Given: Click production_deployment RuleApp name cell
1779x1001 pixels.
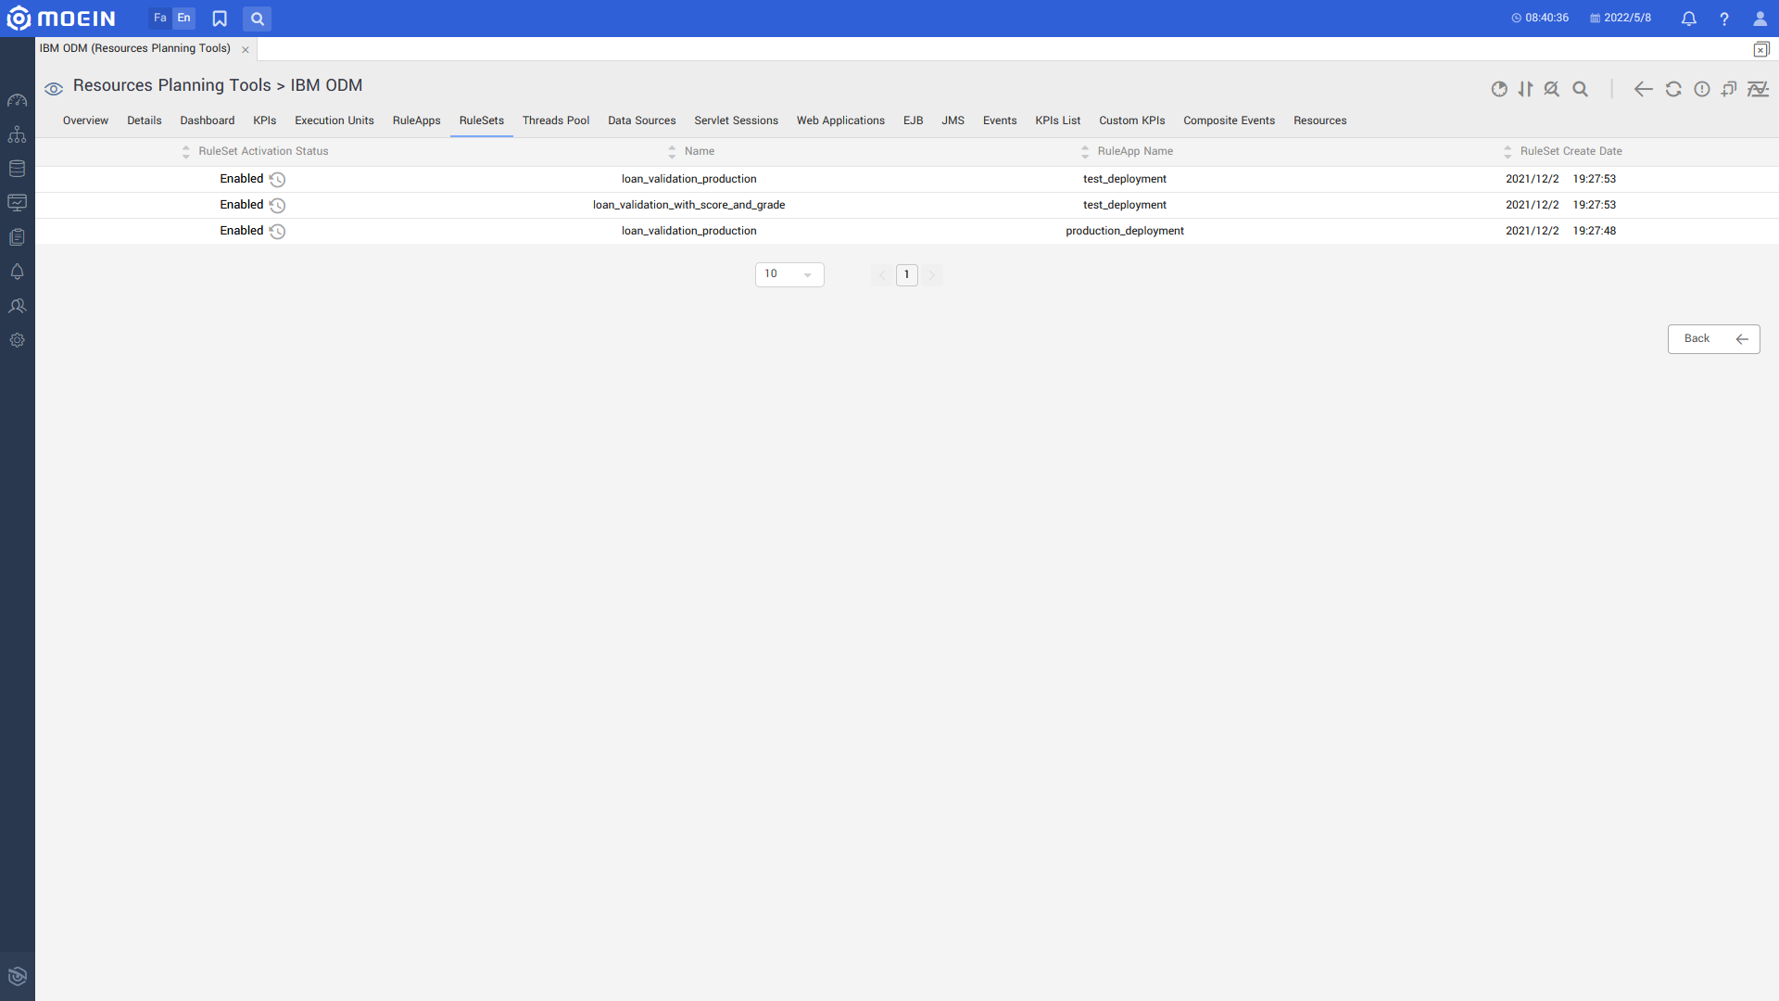Looking at the screenshot, I should 1125,232.
